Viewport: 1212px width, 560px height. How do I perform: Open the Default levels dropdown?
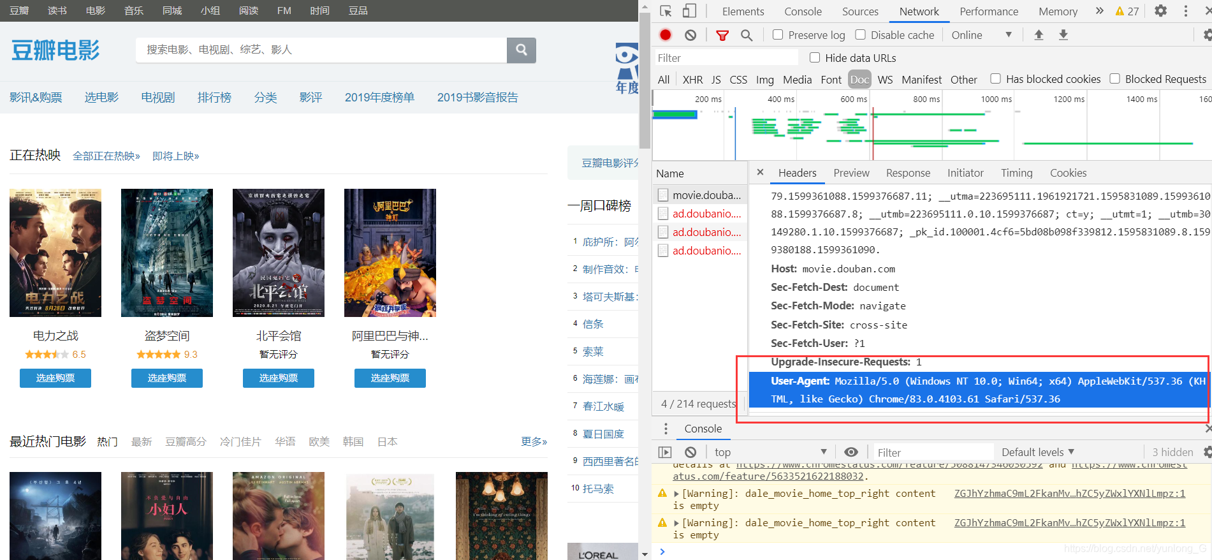click(x=1038, y=452)
